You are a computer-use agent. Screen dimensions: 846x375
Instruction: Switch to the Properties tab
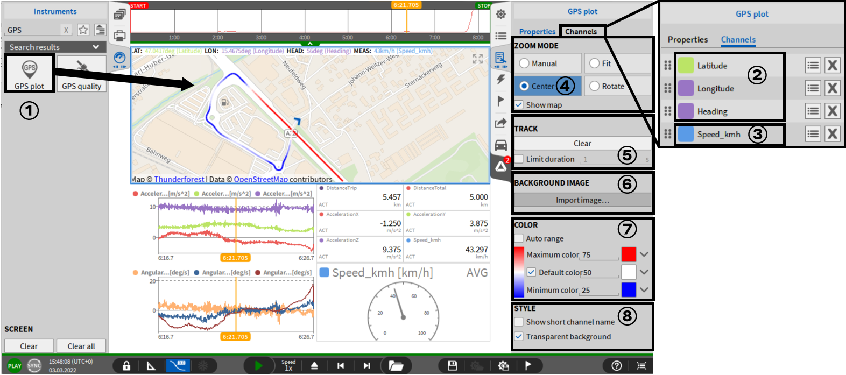[x=537, y=32]
